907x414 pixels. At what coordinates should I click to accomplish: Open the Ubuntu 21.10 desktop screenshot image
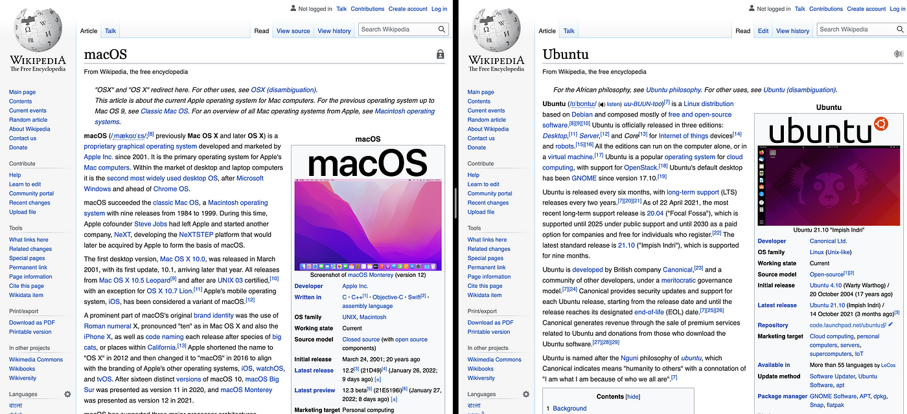click(829, 186)
